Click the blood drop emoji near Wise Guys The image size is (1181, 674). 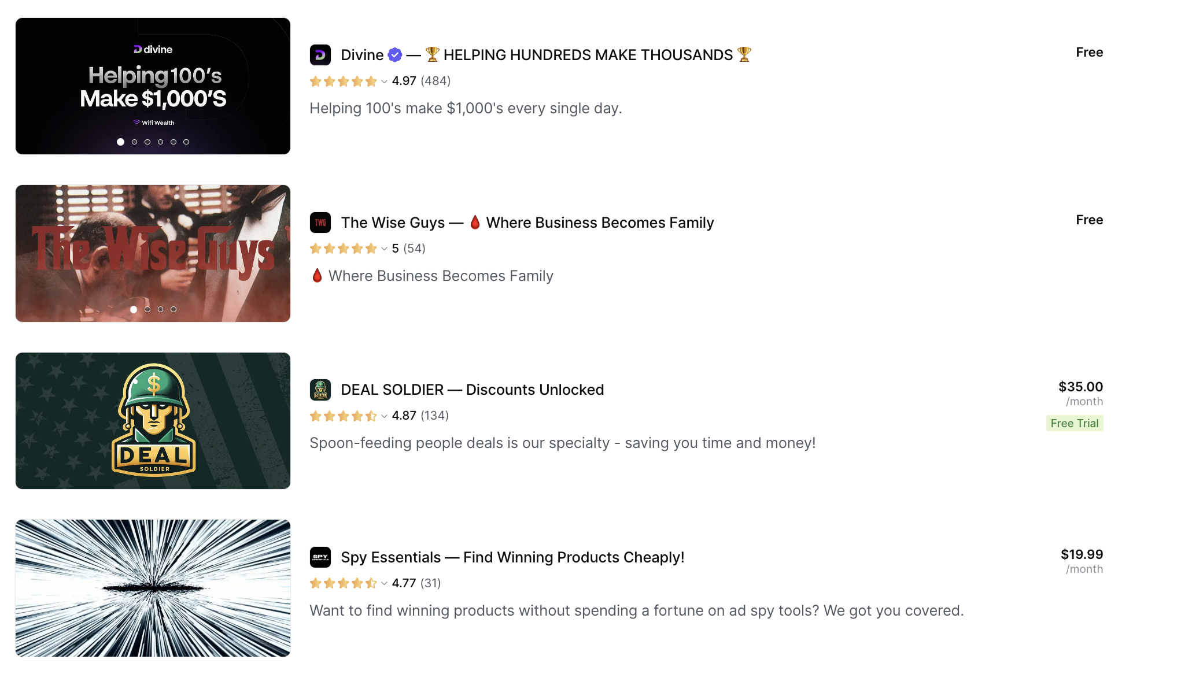[x=475, y=222]
